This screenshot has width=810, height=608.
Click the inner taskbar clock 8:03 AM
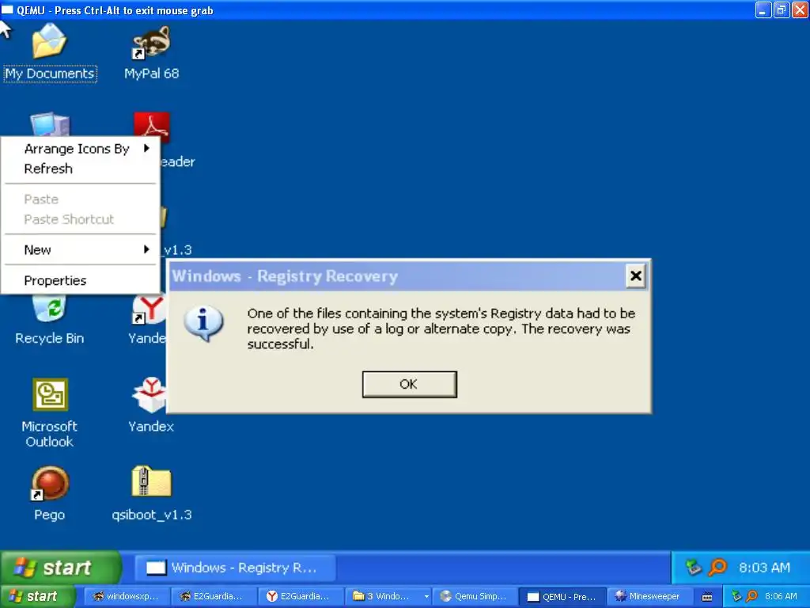[x=765, y=568]
